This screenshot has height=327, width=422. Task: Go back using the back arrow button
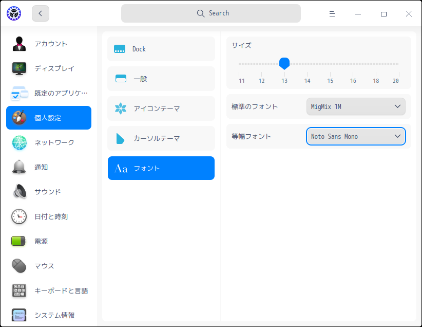pos(41,13)
